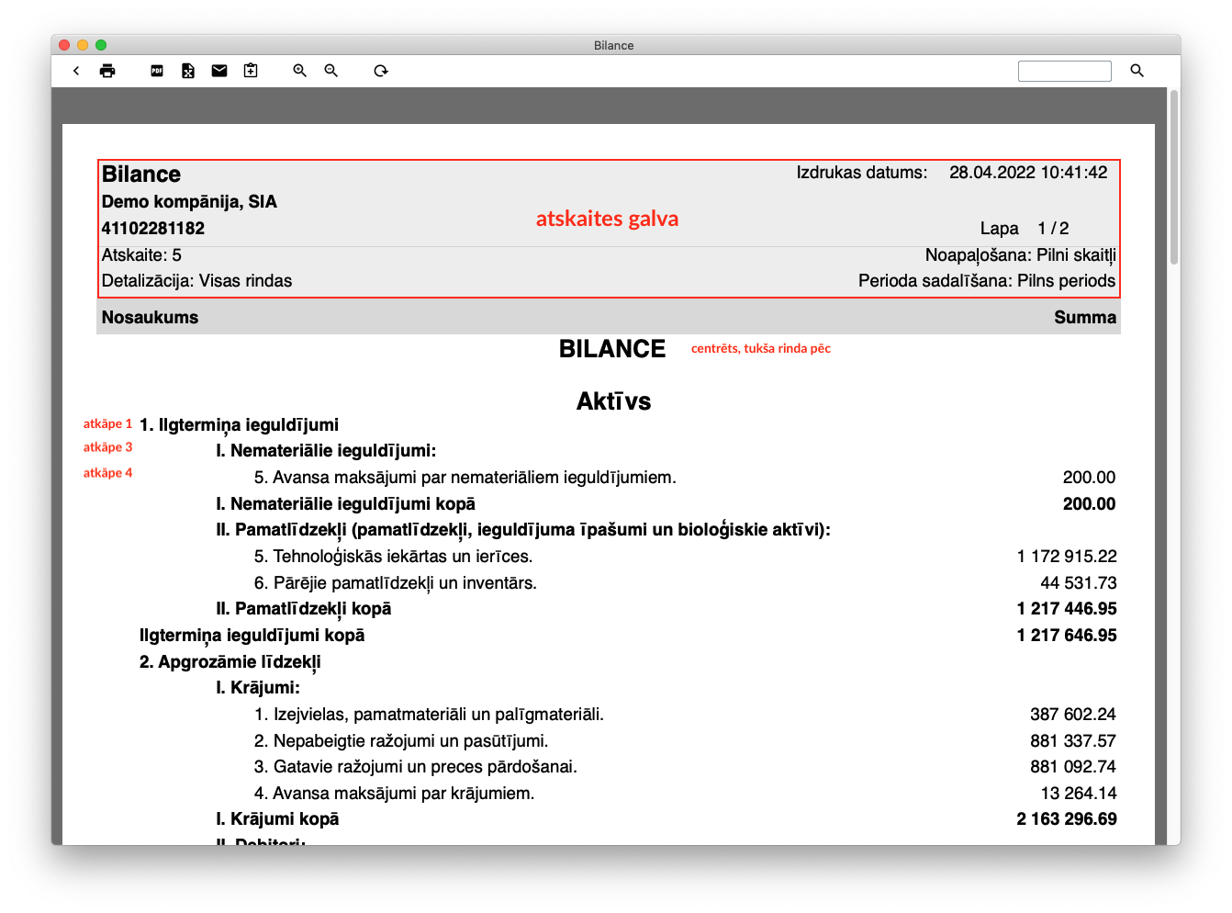Click 'Izejvielas, pamatmateriāli un palīgmateriāli' row

(x=429, y=715)
